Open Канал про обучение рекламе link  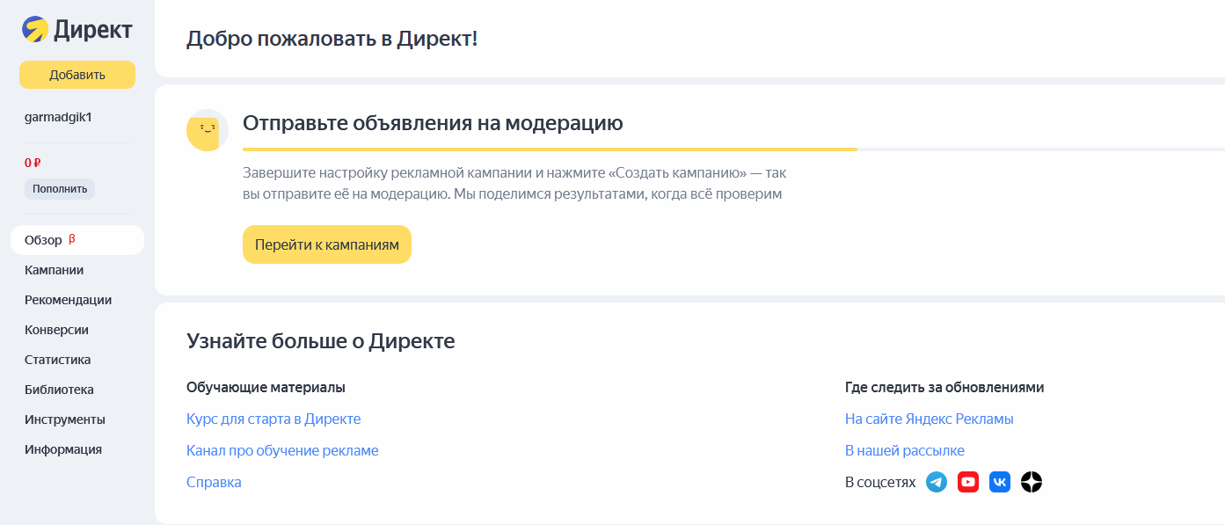click(x=282, y=451)
